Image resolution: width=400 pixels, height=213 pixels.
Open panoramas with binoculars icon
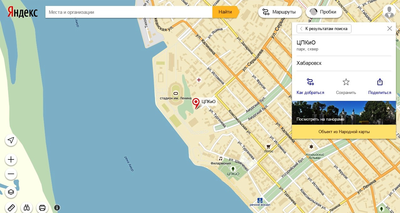(x=27, y=207)
